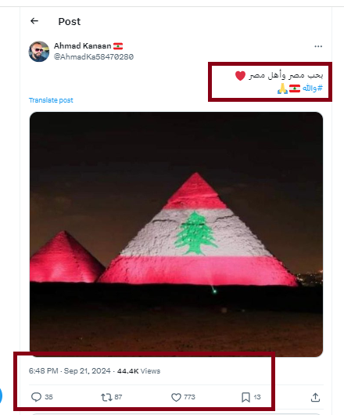
Task: Click the share upload icon
Action: (316, 397)
